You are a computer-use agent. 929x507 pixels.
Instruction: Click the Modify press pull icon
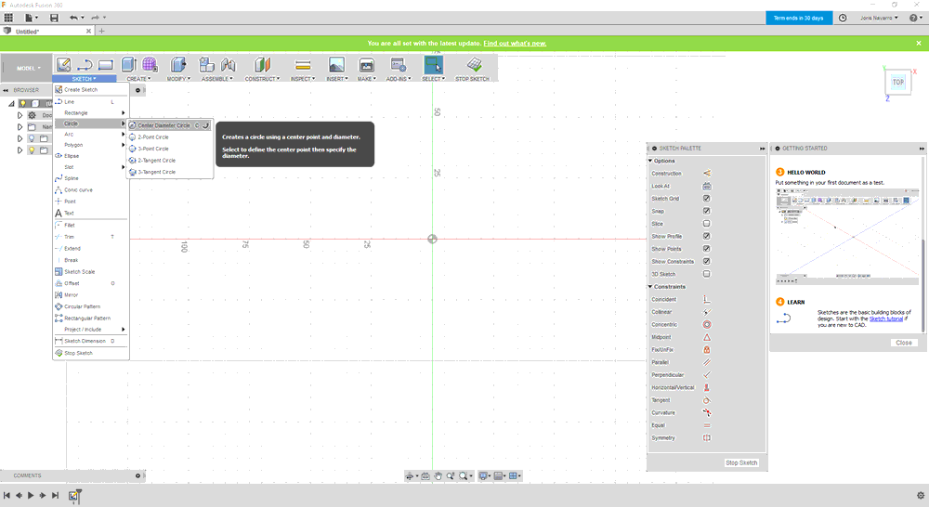(177, 65)
